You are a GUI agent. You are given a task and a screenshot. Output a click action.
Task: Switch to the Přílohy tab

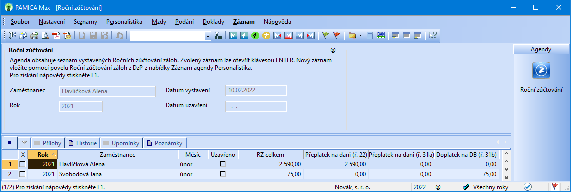[48, 143]
